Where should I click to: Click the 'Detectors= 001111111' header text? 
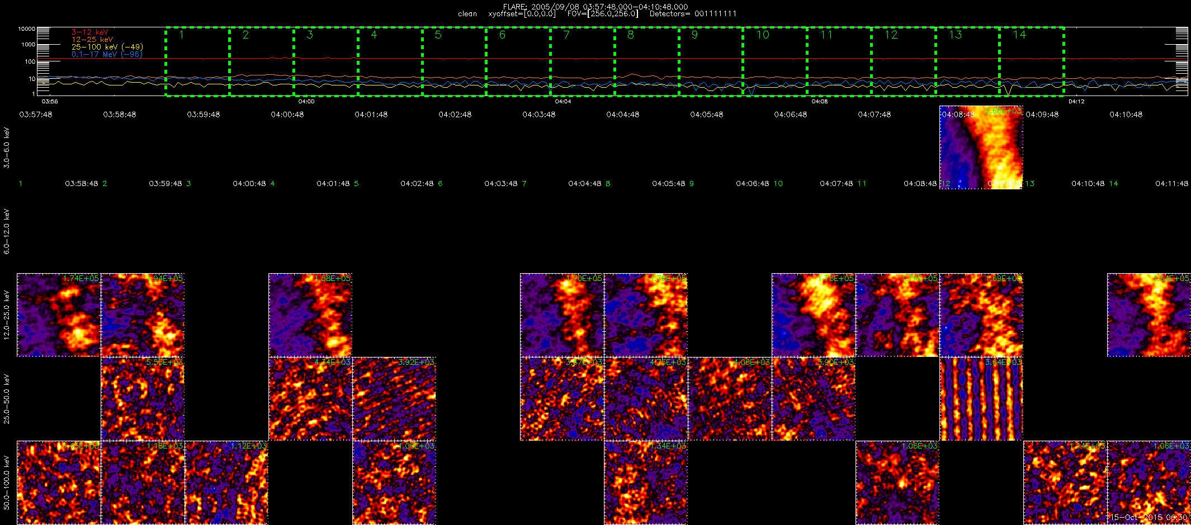click(693, 14)
